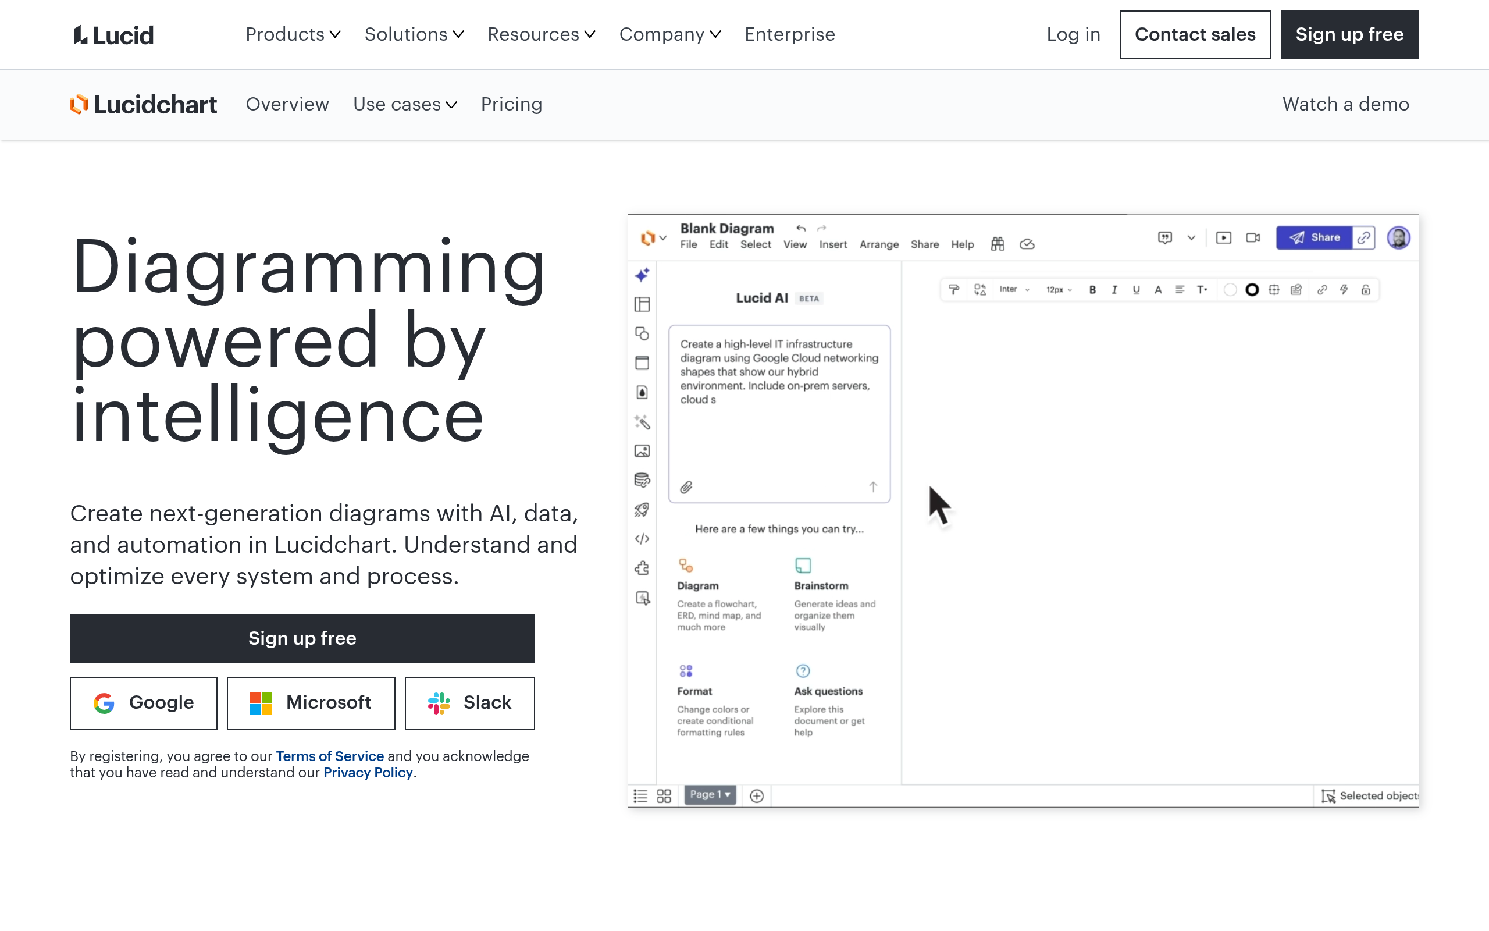Toggle bold formatting in diagram toolbar
1489x931 pixels.
[1092, 289]
